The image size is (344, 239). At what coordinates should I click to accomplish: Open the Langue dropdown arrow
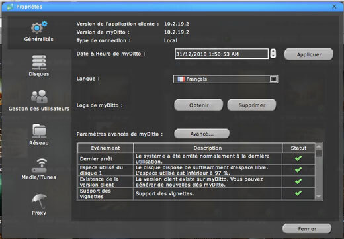pyautogui.click(x=273, y=79)
